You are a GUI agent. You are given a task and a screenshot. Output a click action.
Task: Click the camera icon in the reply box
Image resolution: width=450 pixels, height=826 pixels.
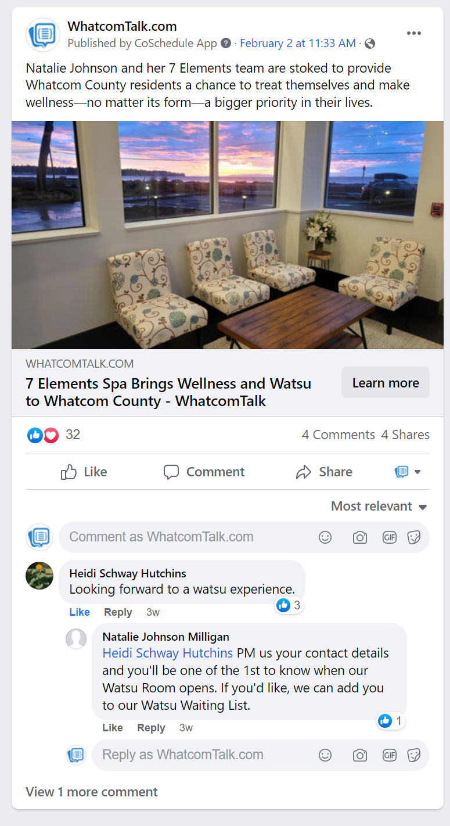click(x=360, y=755)
